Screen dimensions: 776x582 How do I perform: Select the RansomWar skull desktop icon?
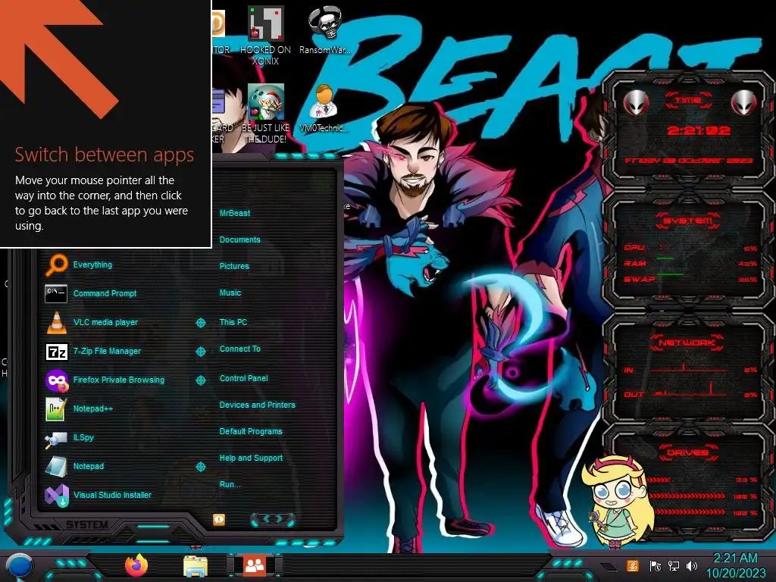pos(324,30)
